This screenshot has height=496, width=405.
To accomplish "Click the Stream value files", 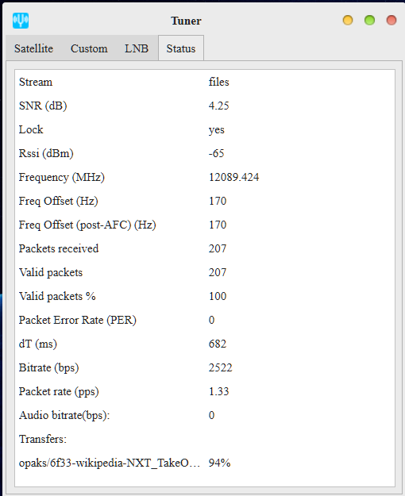I will point(219,82).
